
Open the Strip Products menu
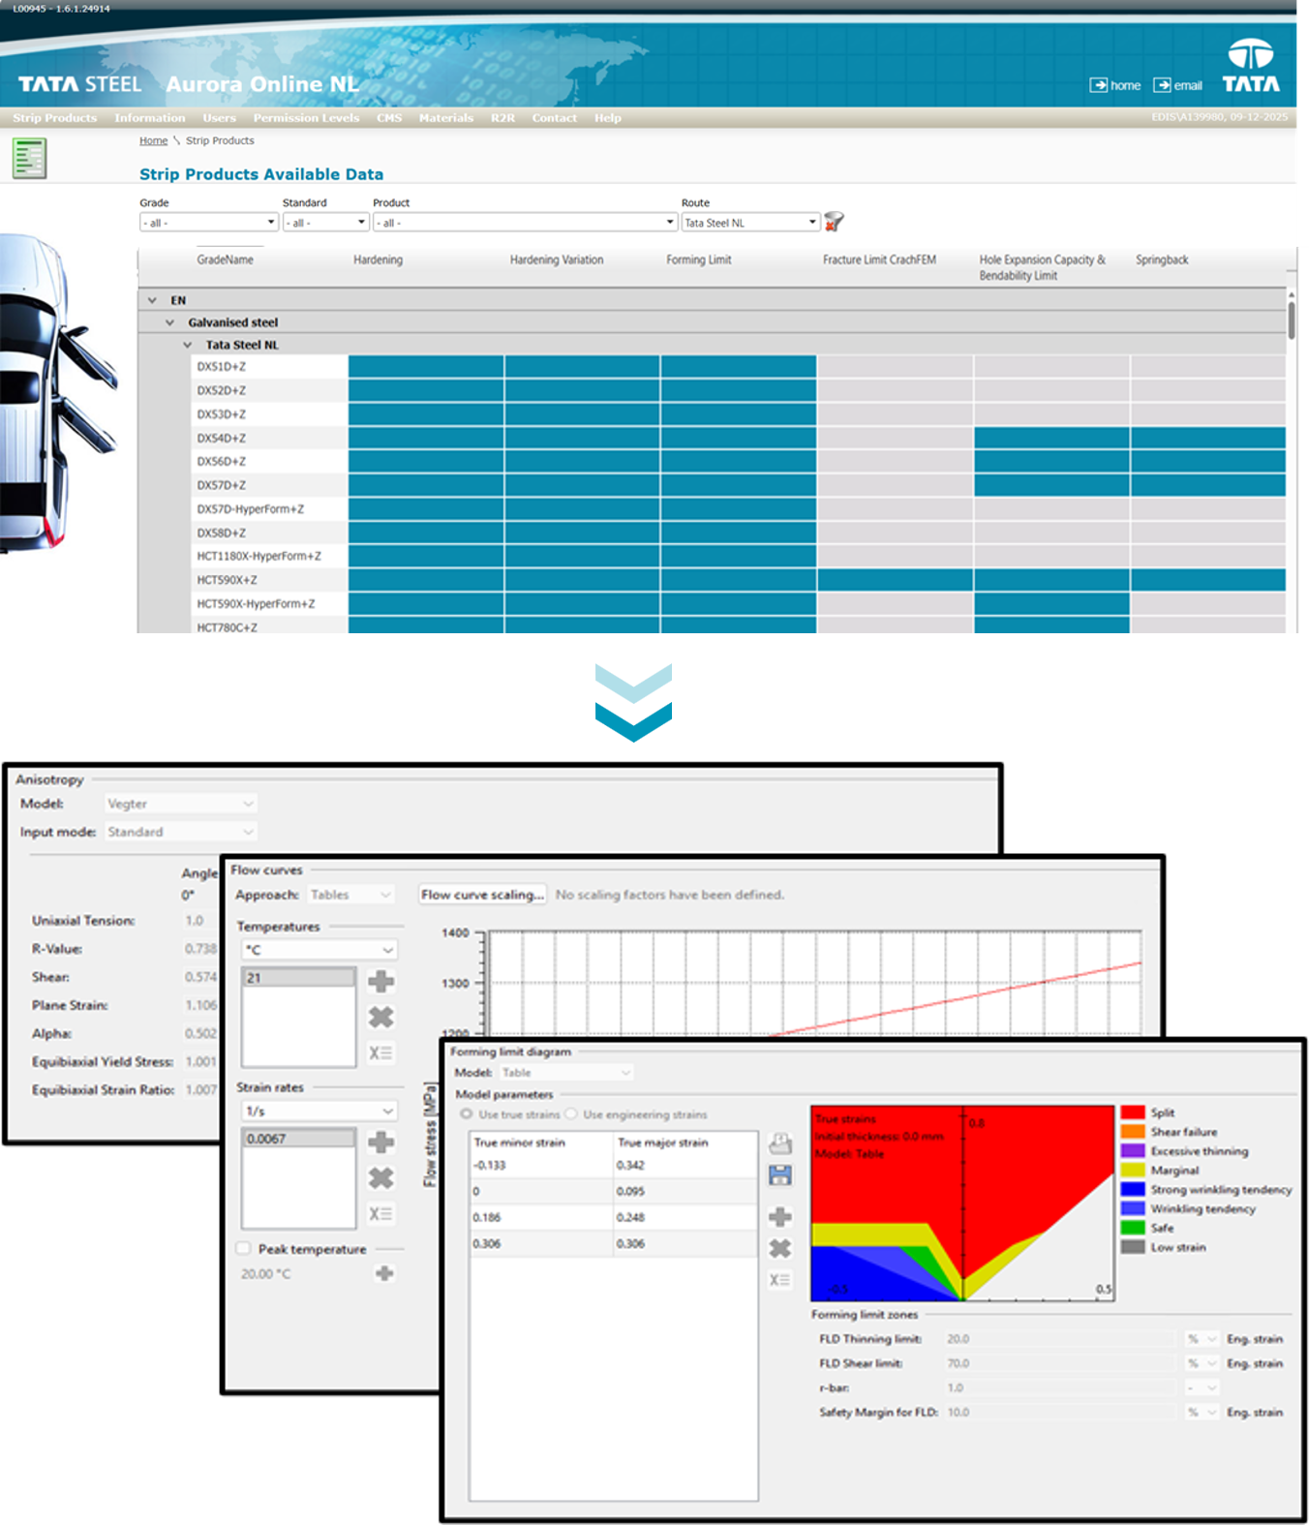click(x=55, y=118)
